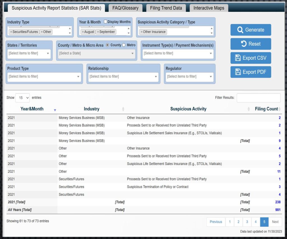Click the Generate button
This screenshot has width=287, height=239.
point(251,30)
